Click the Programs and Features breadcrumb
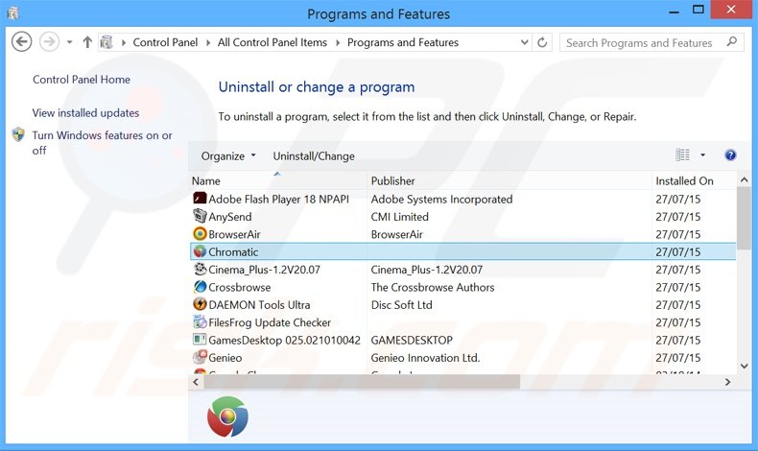This screenshot has width=758, height=451. click(x=403, y=42)
